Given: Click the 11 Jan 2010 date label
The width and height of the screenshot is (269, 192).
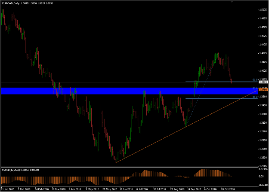Looking at the screenshot, I should (8, 189).
